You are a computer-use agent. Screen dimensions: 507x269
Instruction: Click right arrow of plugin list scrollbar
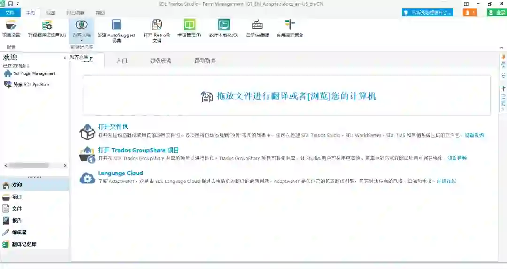[x=65, y=165]
